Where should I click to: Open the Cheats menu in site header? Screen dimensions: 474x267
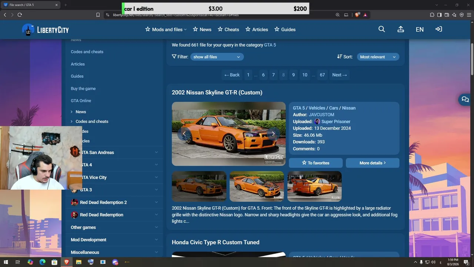point(228,29)
